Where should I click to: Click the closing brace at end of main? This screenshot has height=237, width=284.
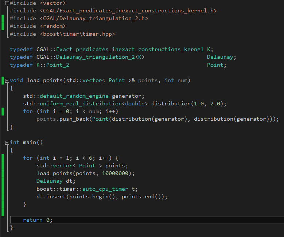(x=12, y=228)
